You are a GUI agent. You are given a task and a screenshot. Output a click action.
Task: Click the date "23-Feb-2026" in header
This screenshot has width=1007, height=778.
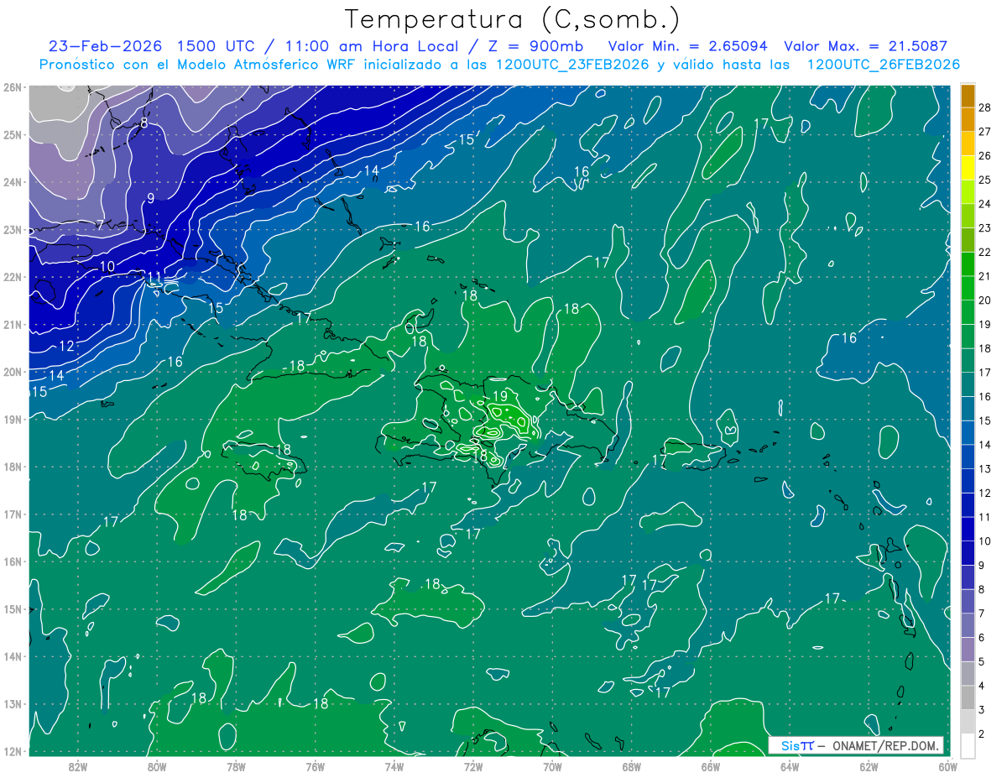click(105, 46)
